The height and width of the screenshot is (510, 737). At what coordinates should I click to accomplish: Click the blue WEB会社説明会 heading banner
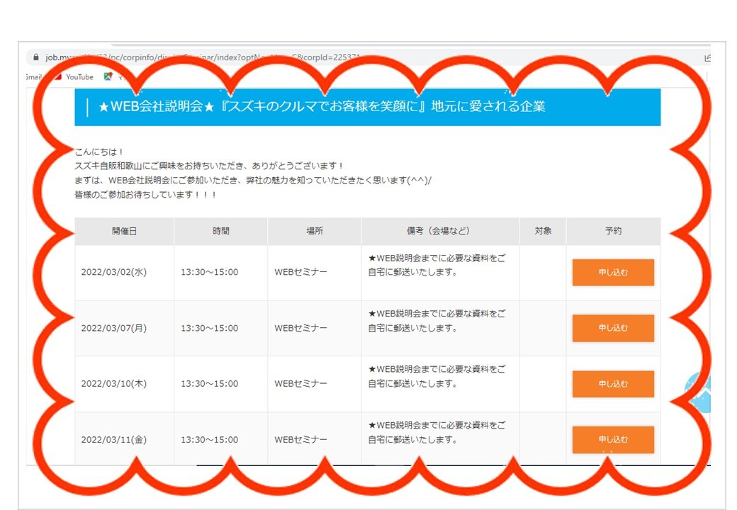(368, 107)
